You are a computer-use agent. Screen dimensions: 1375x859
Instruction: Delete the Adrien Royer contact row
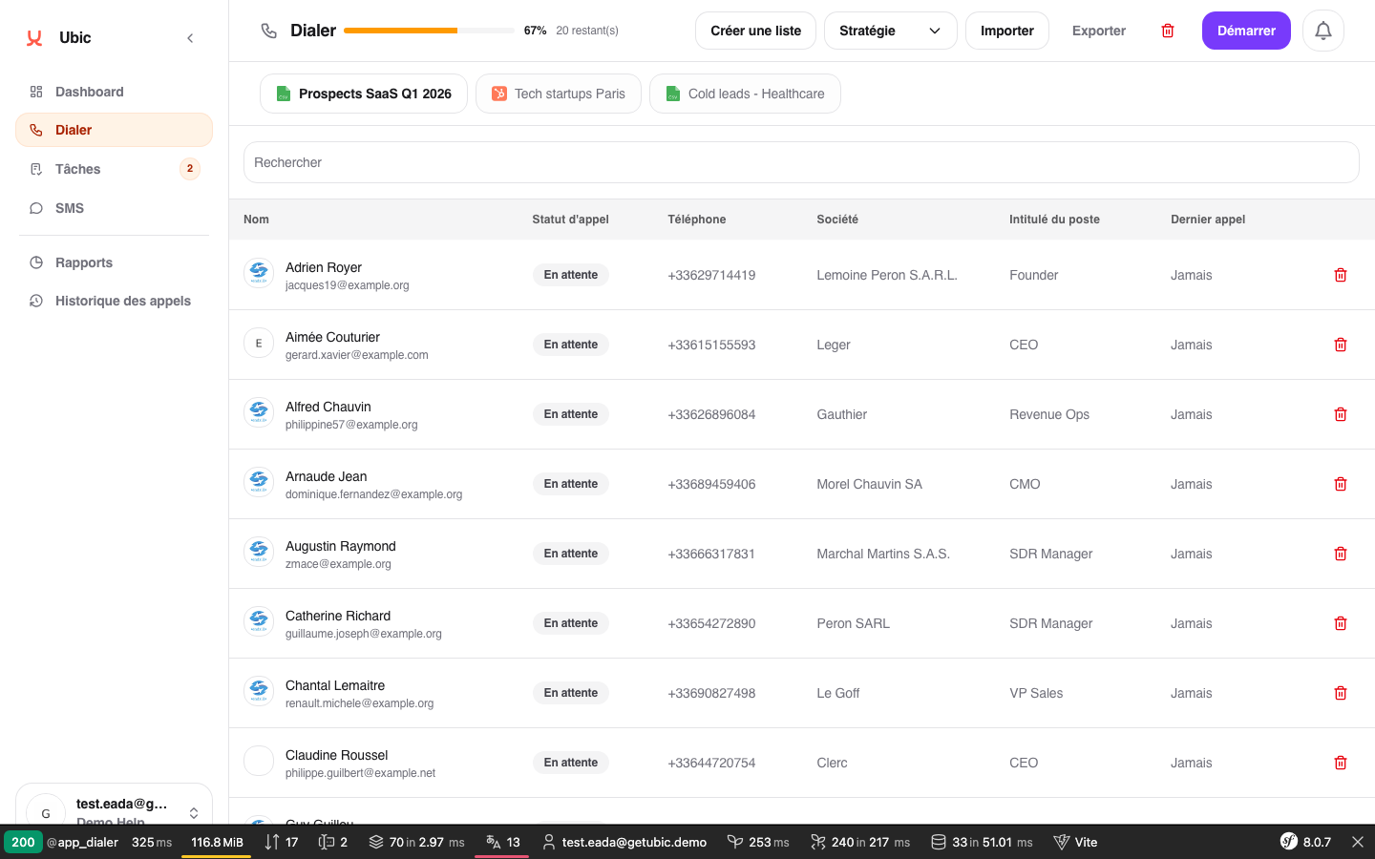point(1340,275)
